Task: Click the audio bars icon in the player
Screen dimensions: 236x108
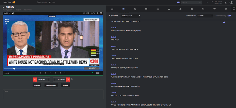Action: [x=13, y=13]
